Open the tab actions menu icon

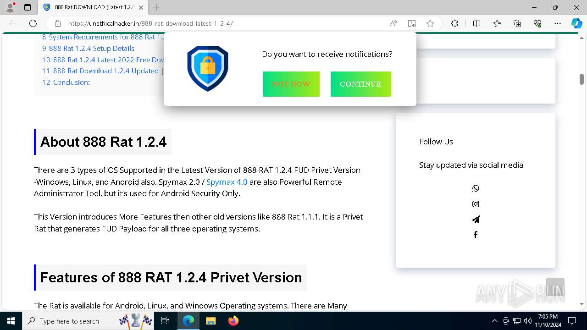(28, 7)
